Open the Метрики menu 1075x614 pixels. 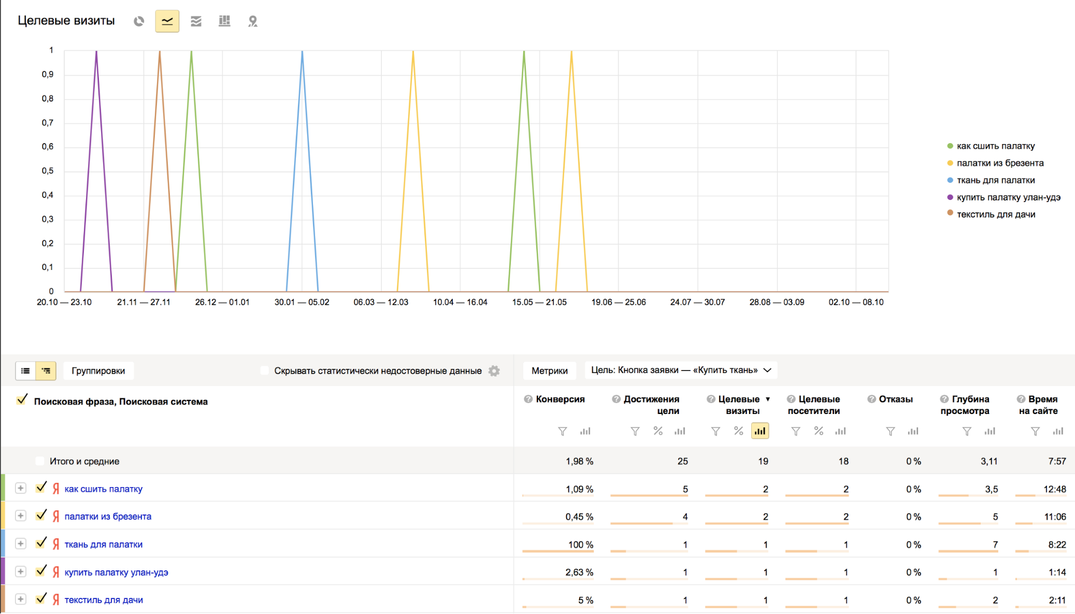pyautogui.click(x=549, y=371)
